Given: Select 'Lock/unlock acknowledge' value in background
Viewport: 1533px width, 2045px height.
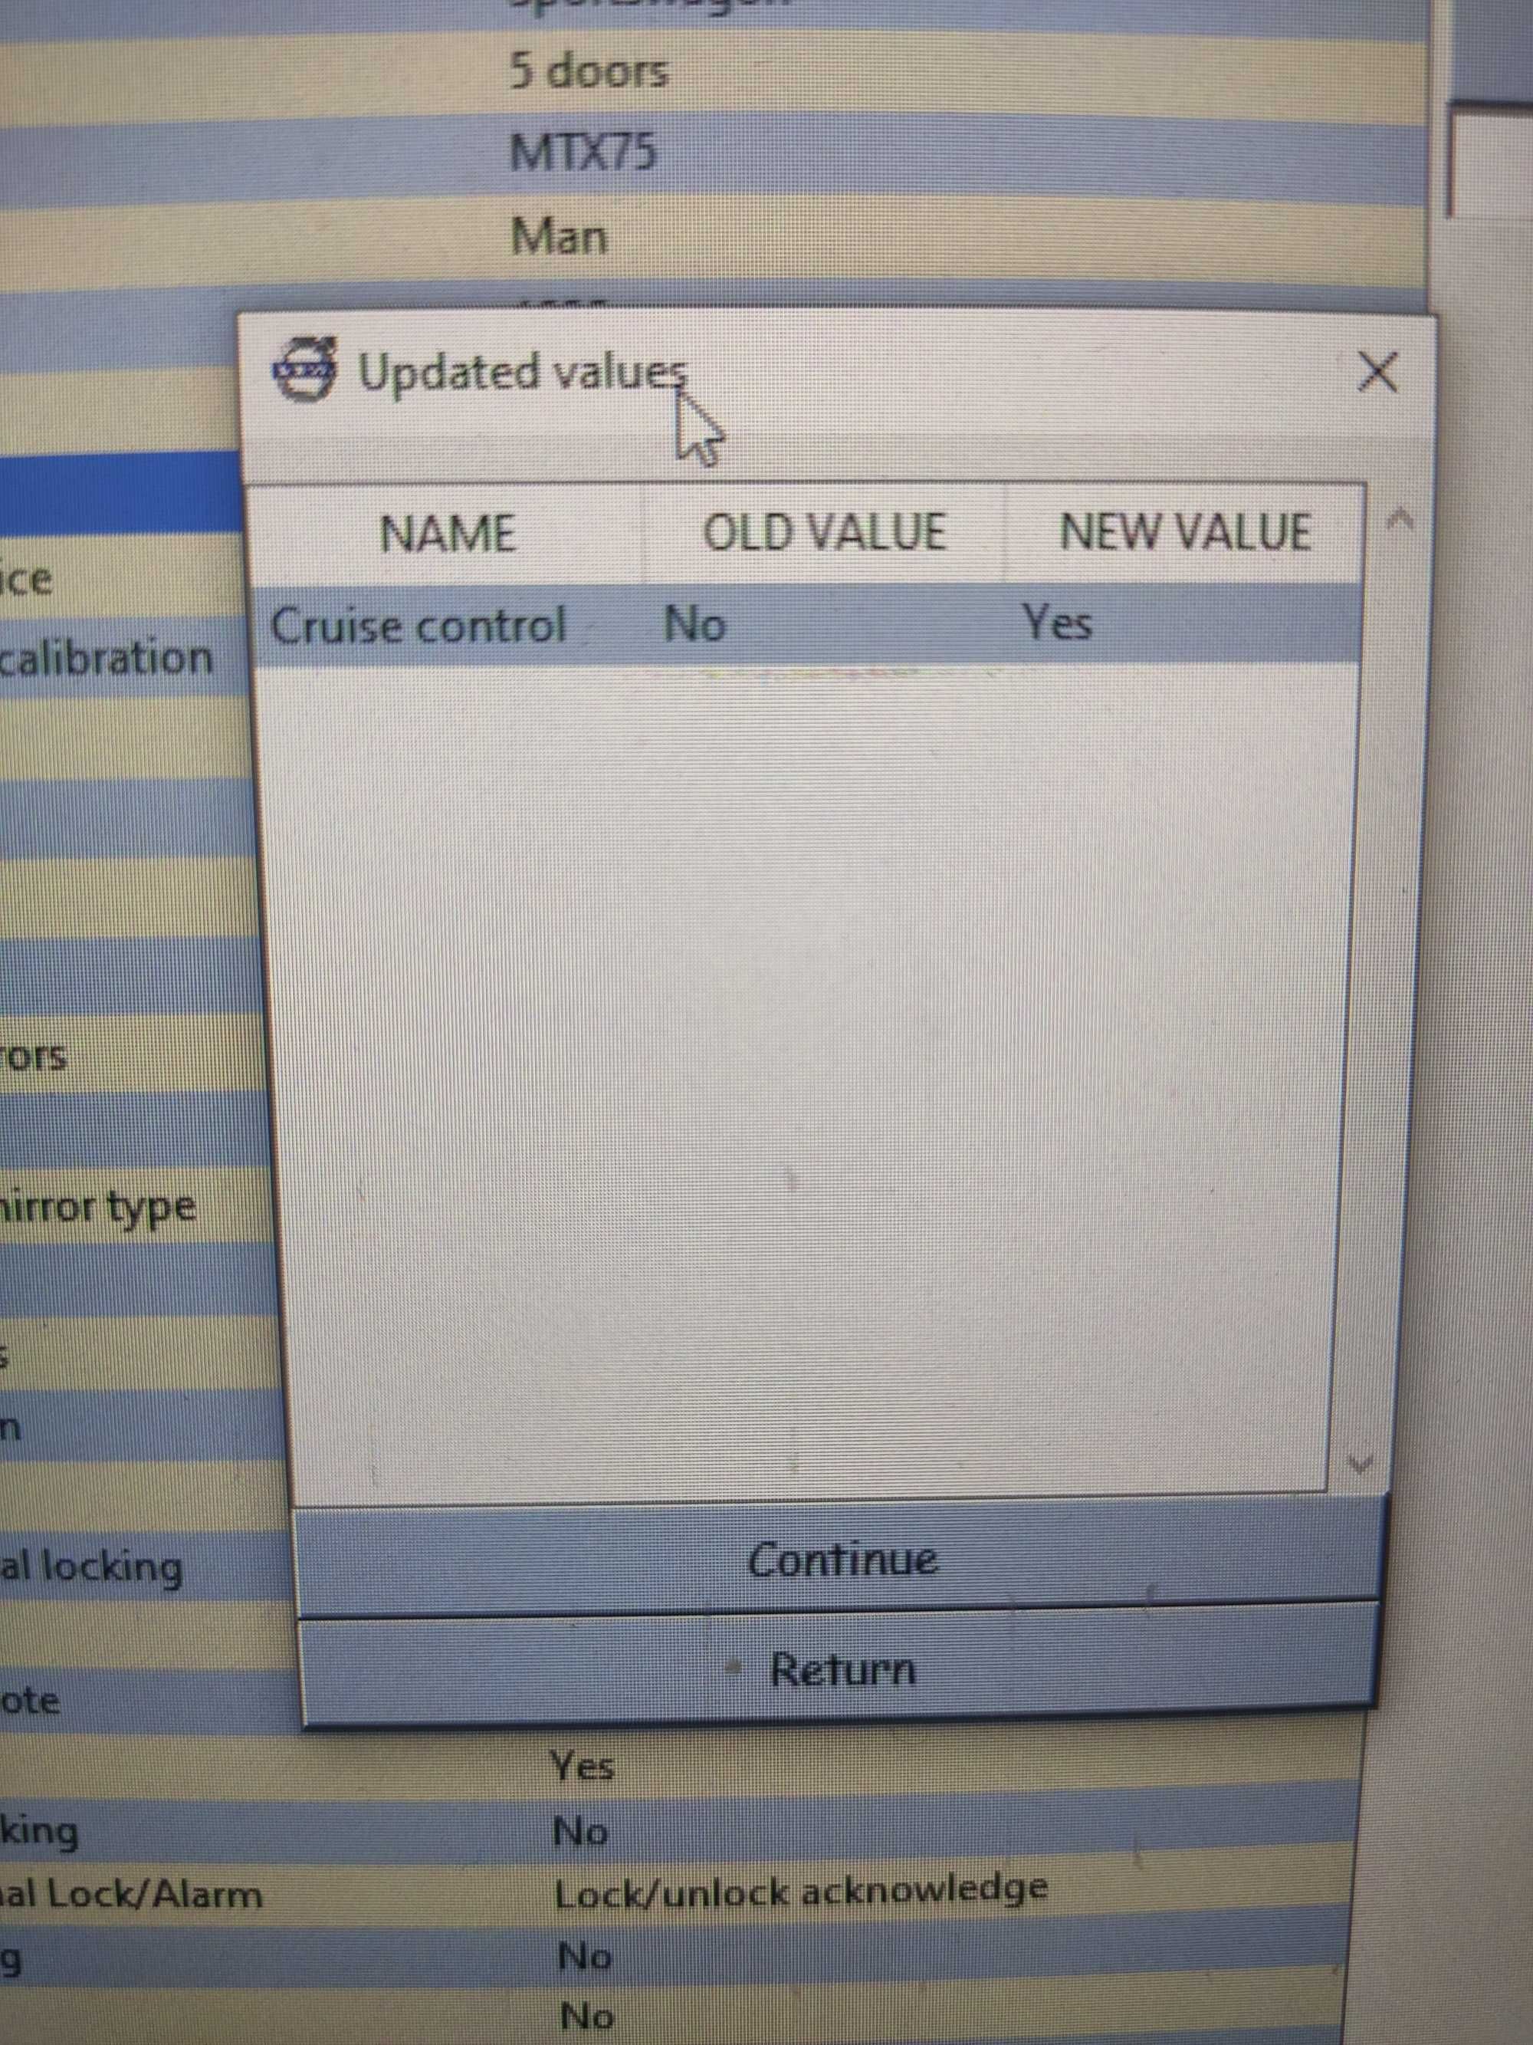Looking at the screenshot, I should tap(800, 1892).
